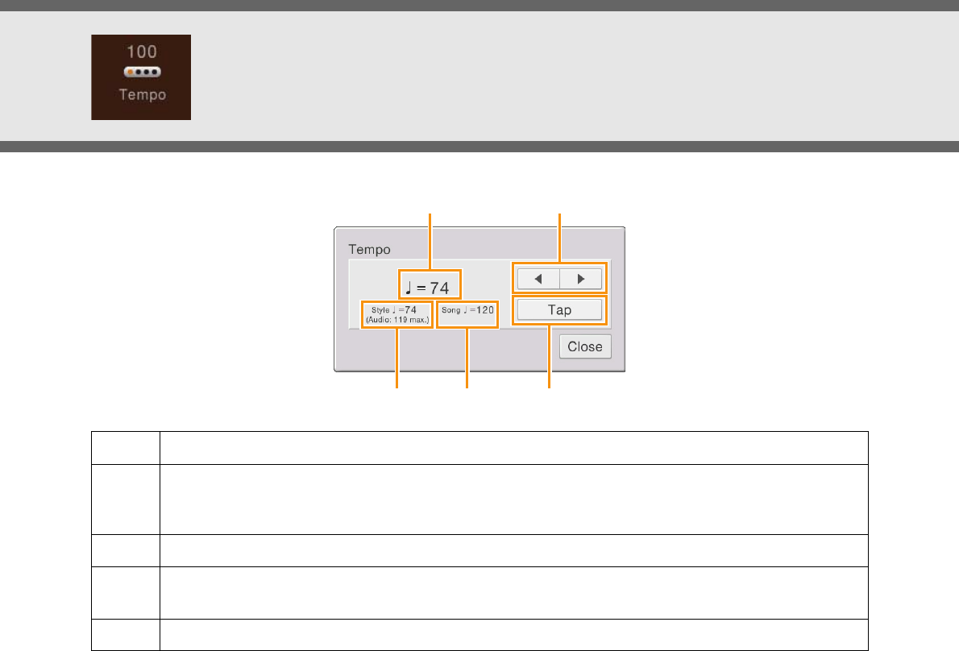The image size is (959, 651).
Task: Click the beat indicator dots on Tempo tile
Action: pyautogui.click(x=142, y=73)
